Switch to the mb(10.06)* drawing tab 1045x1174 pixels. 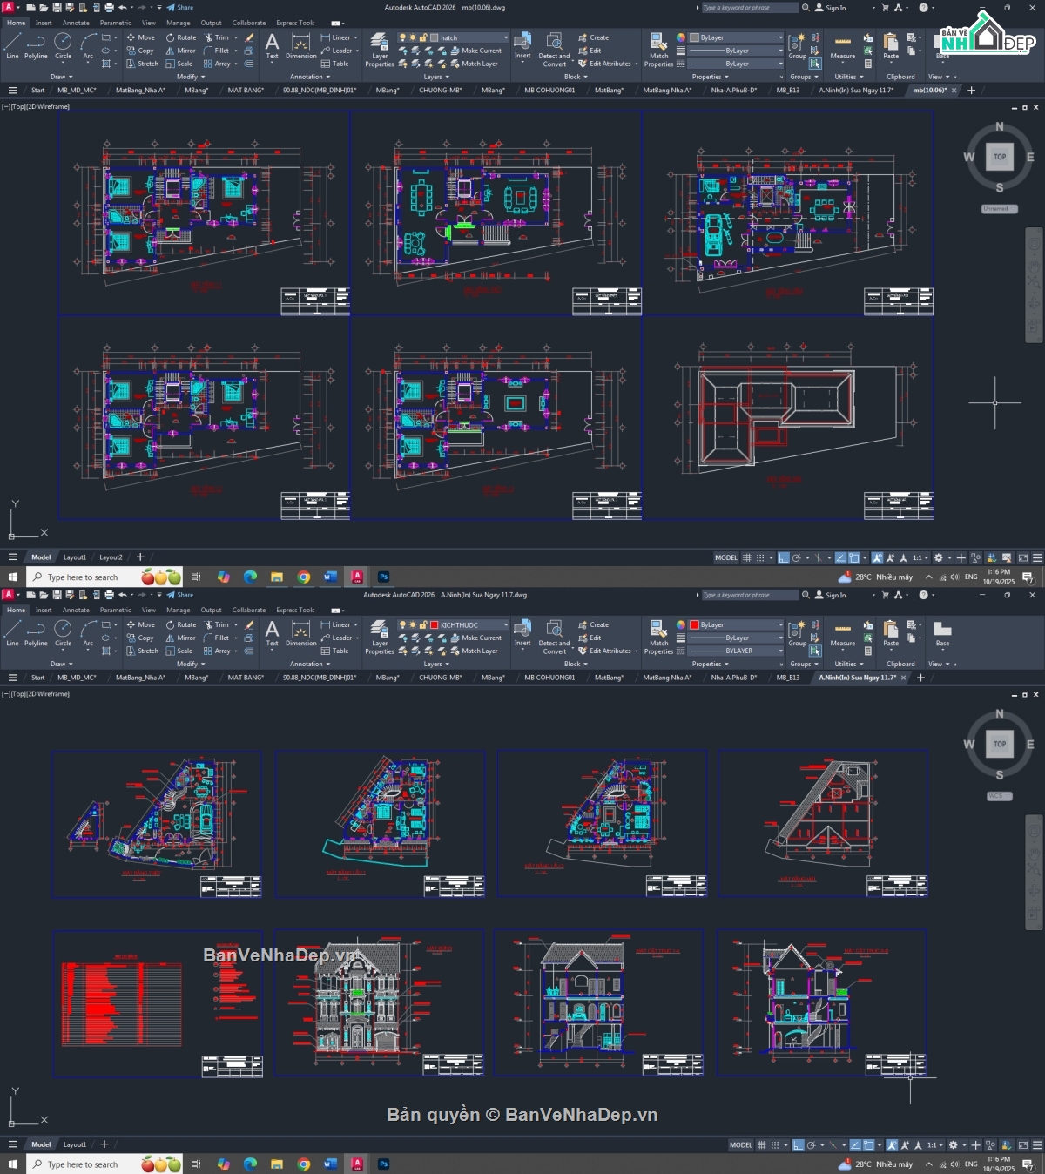tap(929, 91)
